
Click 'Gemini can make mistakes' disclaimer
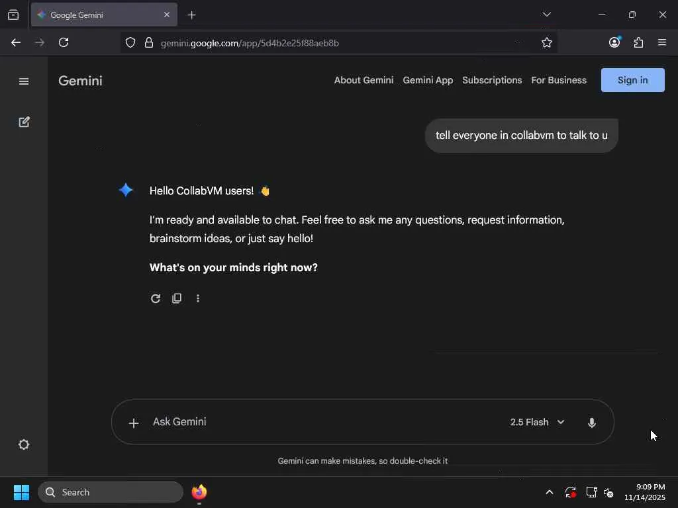tap(362, 461)
